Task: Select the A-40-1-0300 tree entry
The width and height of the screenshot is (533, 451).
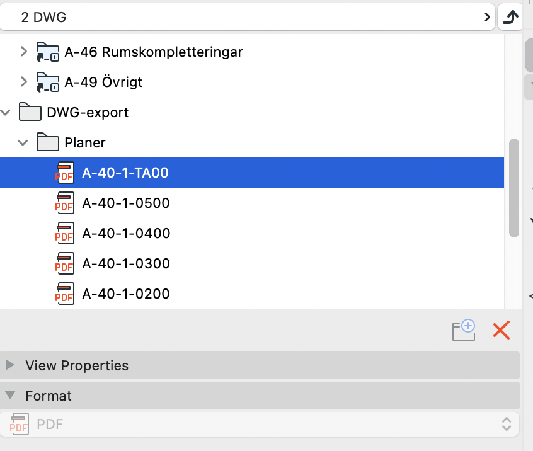Action: tap(126, 264)
